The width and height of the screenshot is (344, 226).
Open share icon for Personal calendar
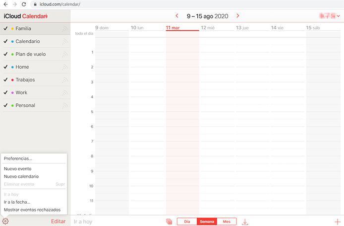(64, 105)
